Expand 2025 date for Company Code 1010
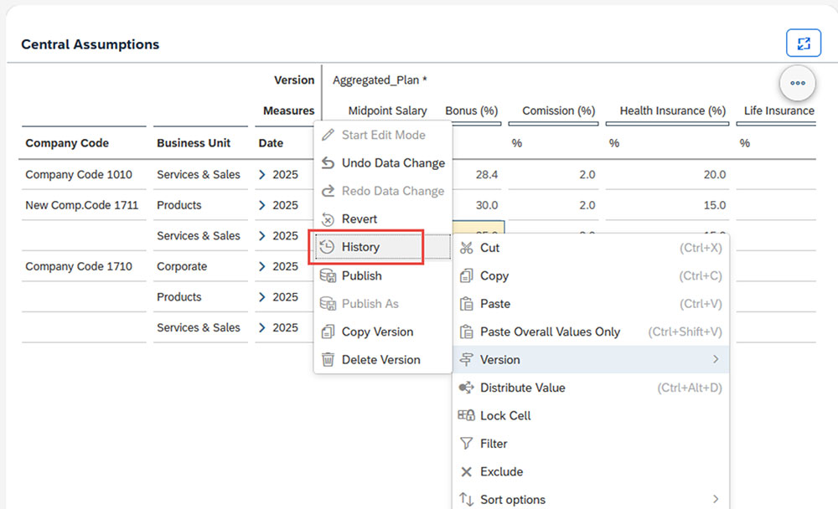838x509 pixels. (x=262, y=175)
